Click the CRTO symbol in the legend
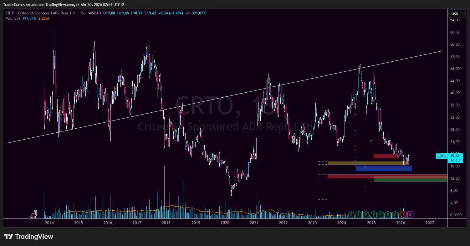This screenshot has height=246, width=470. (10, 13)
